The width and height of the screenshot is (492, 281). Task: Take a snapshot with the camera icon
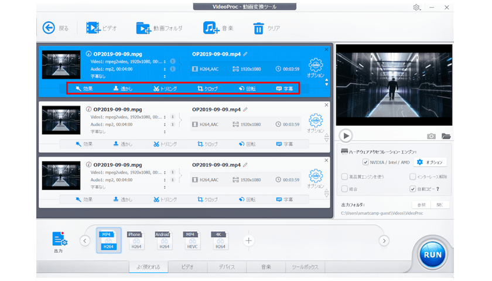coord(432,136)
